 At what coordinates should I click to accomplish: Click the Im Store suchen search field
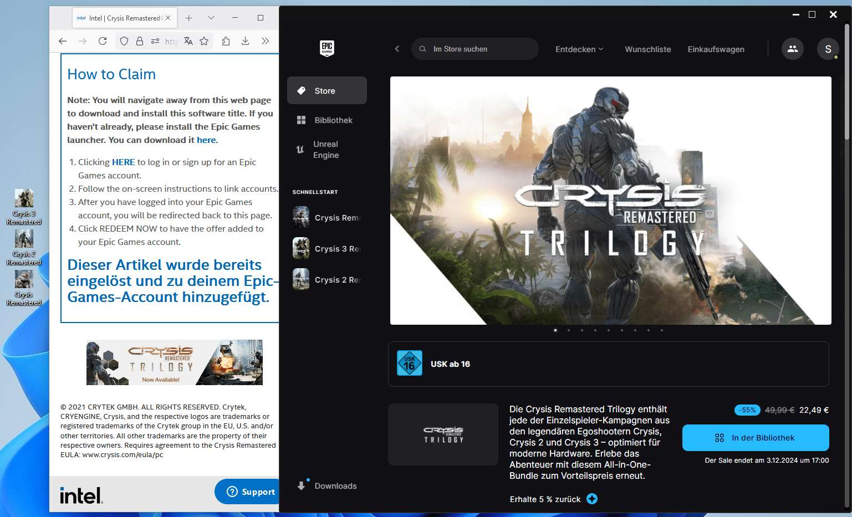click(475, 49)
